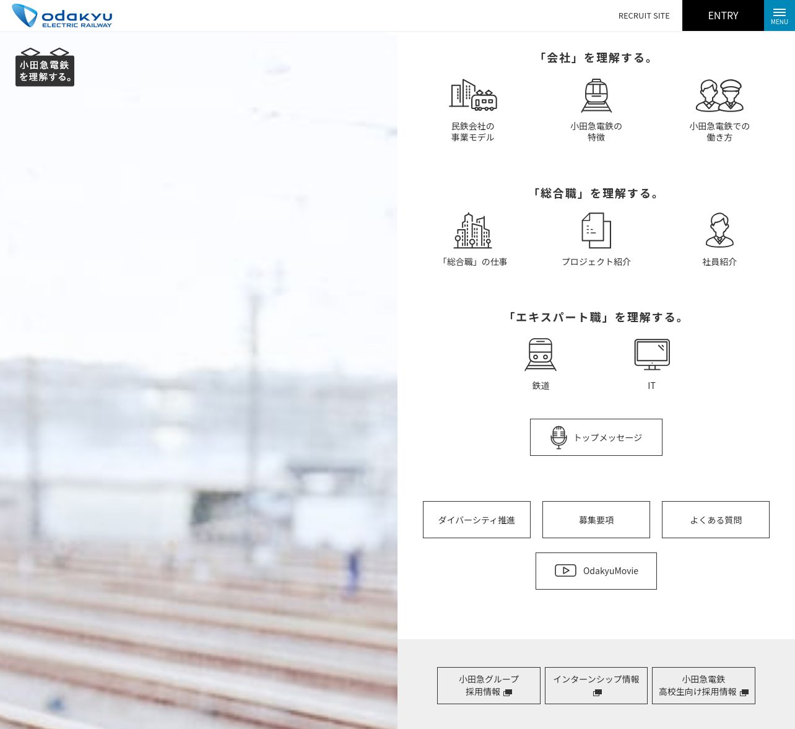Click the ダイバーシティ推進 button
The width and height of the screenshot is (795, 729).
click(x=477, y=520)
